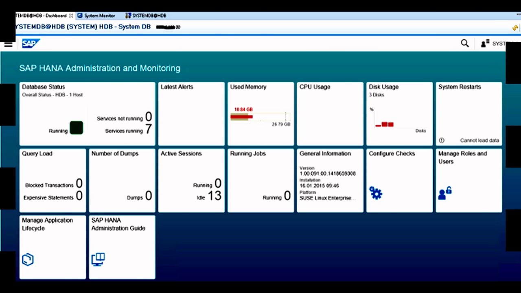Image resolution: width=521 pixels, height=293 pixels.
Task: Close the Dashboard tab
Action: click(71, 15)
